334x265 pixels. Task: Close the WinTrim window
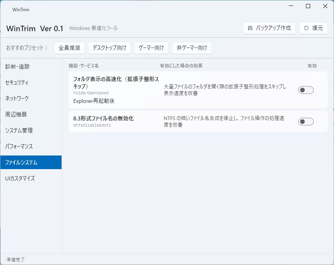(325, 6)
